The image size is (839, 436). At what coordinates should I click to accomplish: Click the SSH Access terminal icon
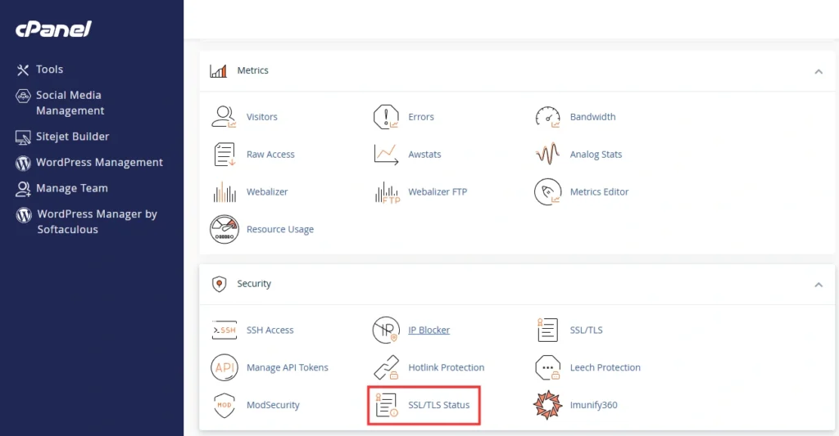pyautogui.click(x=224, y=330)
